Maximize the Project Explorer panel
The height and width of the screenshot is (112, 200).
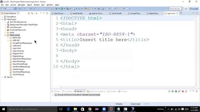coord(47,13)
